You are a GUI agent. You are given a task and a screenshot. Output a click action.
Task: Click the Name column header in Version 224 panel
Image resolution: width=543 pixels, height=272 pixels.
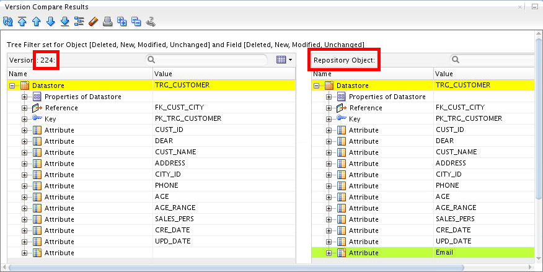click(80, 74)
